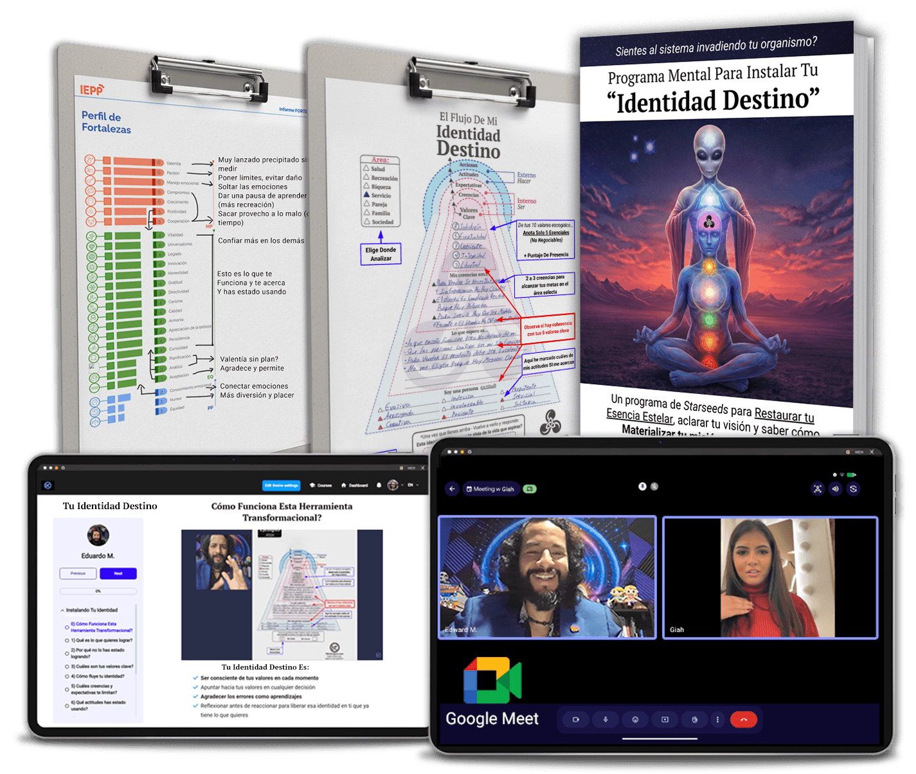Play the lesson video with the pyramid diagram
This screenshot has height=774, width=916.
click(282, 595)
